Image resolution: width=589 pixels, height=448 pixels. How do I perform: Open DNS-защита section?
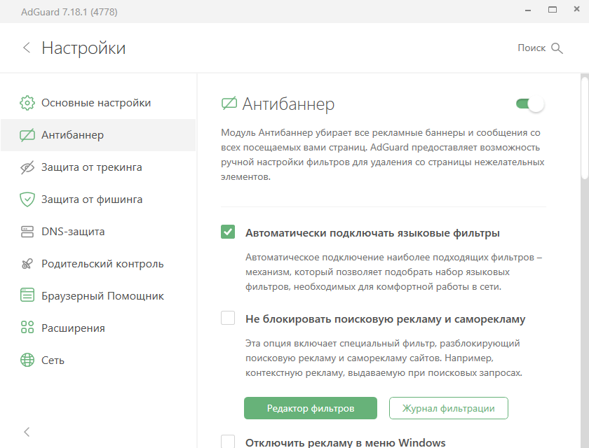98,232
